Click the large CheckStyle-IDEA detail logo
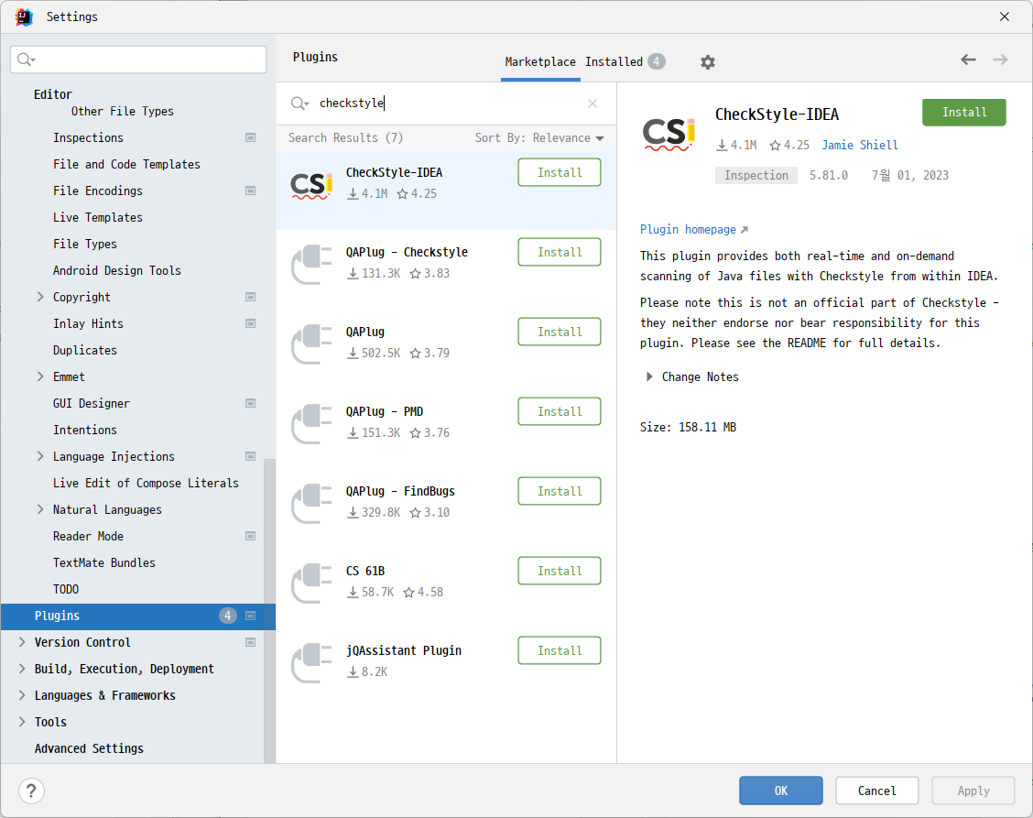Viewport: 1033px width, 818px height. coord(669,134)
